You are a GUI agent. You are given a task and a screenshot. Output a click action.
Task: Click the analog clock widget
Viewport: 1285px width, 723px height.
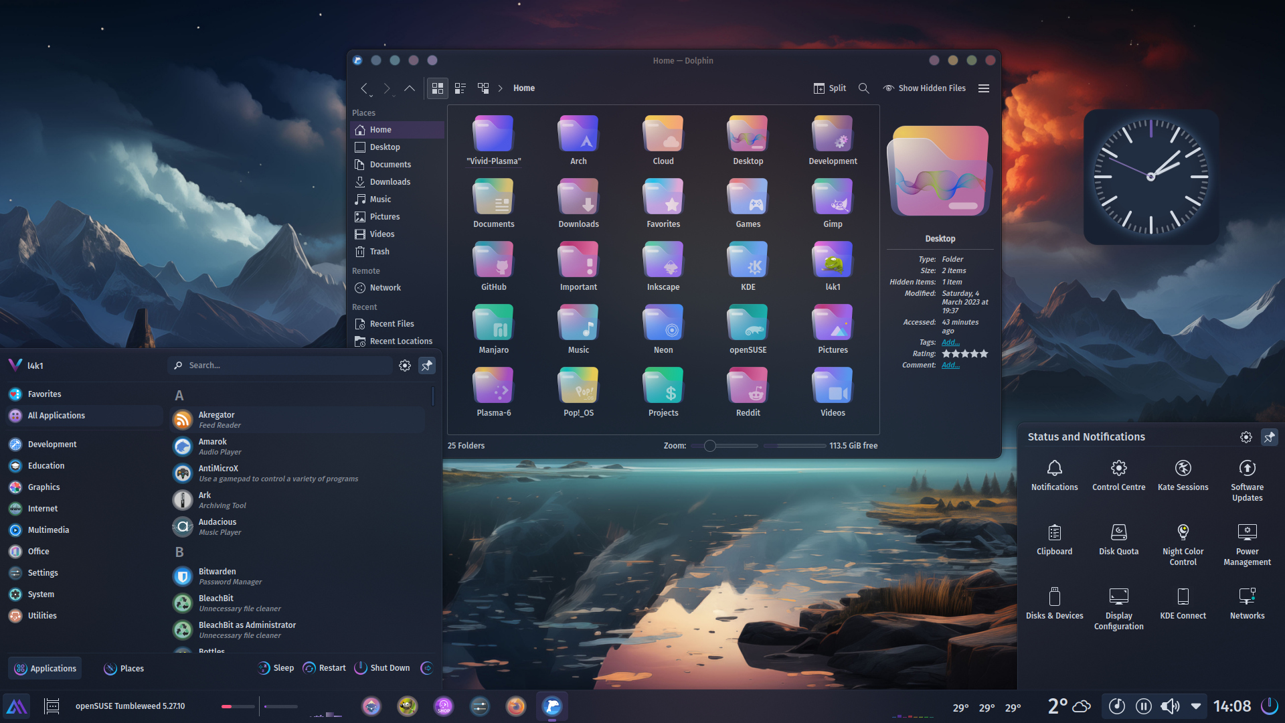1150,177
